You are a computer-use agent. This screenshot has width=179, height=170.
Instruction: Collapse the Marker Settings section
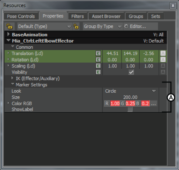click(x=13, y=84)
